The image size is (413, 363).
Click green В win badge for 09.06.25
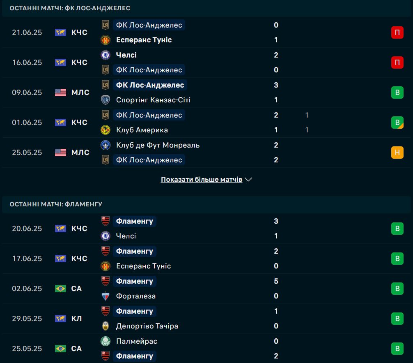tap(397, 92)
